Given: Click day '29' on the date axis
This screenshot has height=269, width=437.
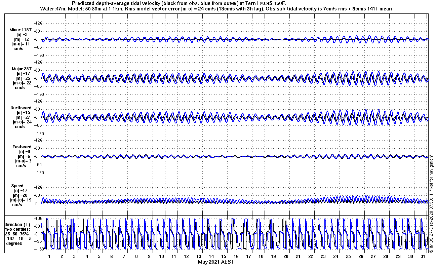Looking at the screenshot, I should click(398, 256).
